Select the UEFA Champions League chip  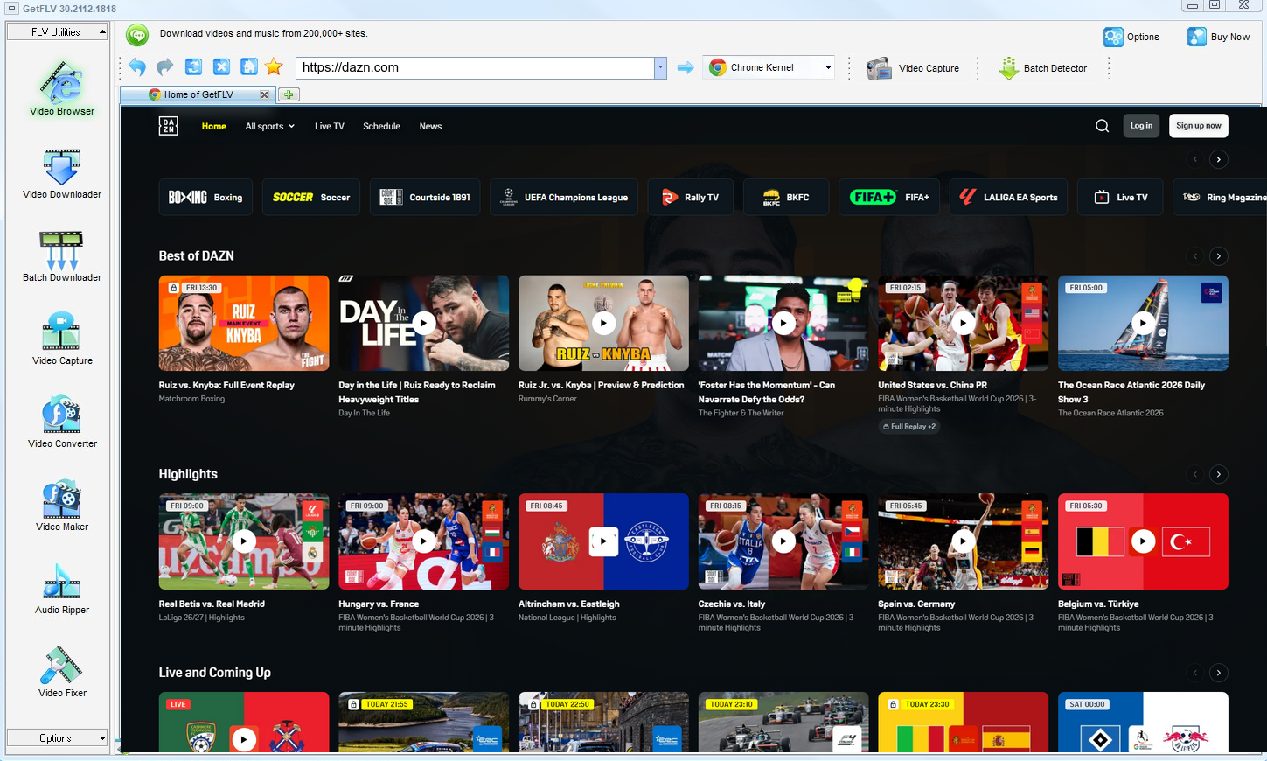[x=564, y=197]
